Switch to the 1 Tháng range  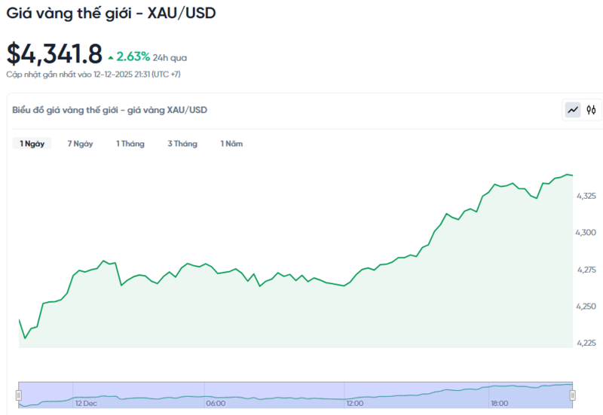point(130,144)
